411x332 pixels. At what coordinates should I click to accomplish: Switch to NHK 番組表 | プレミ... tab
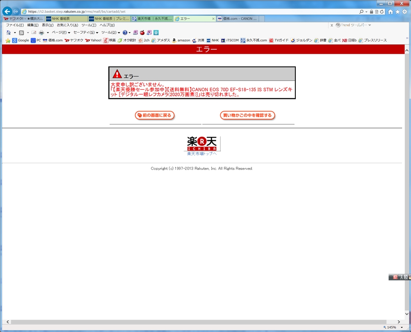(109, 18)
